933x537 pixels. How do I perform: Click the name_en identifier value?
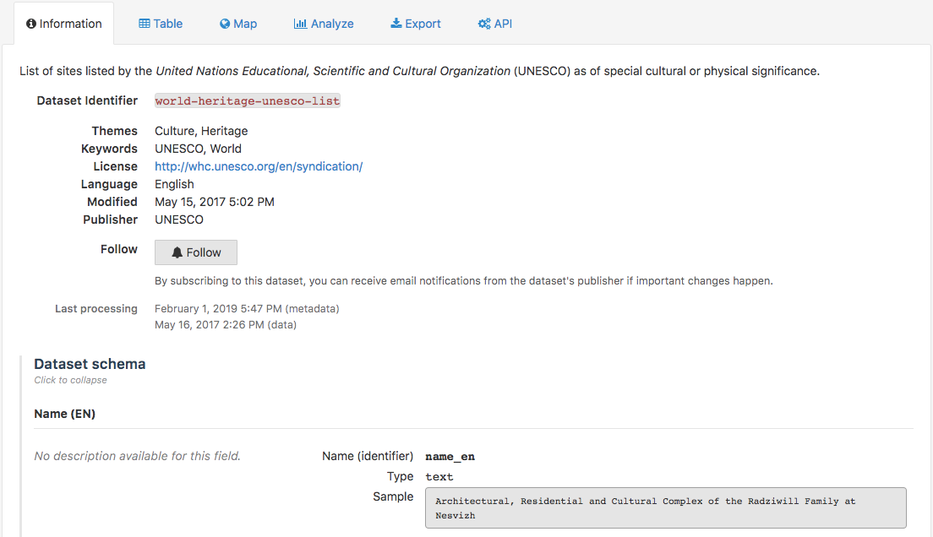tap(450, 456)
